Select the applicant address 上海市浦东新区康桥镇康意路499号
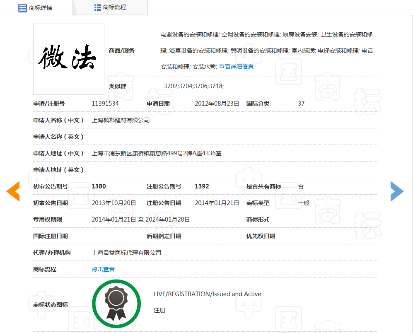This screenshot has width=413, height=333. coord(157,153)
